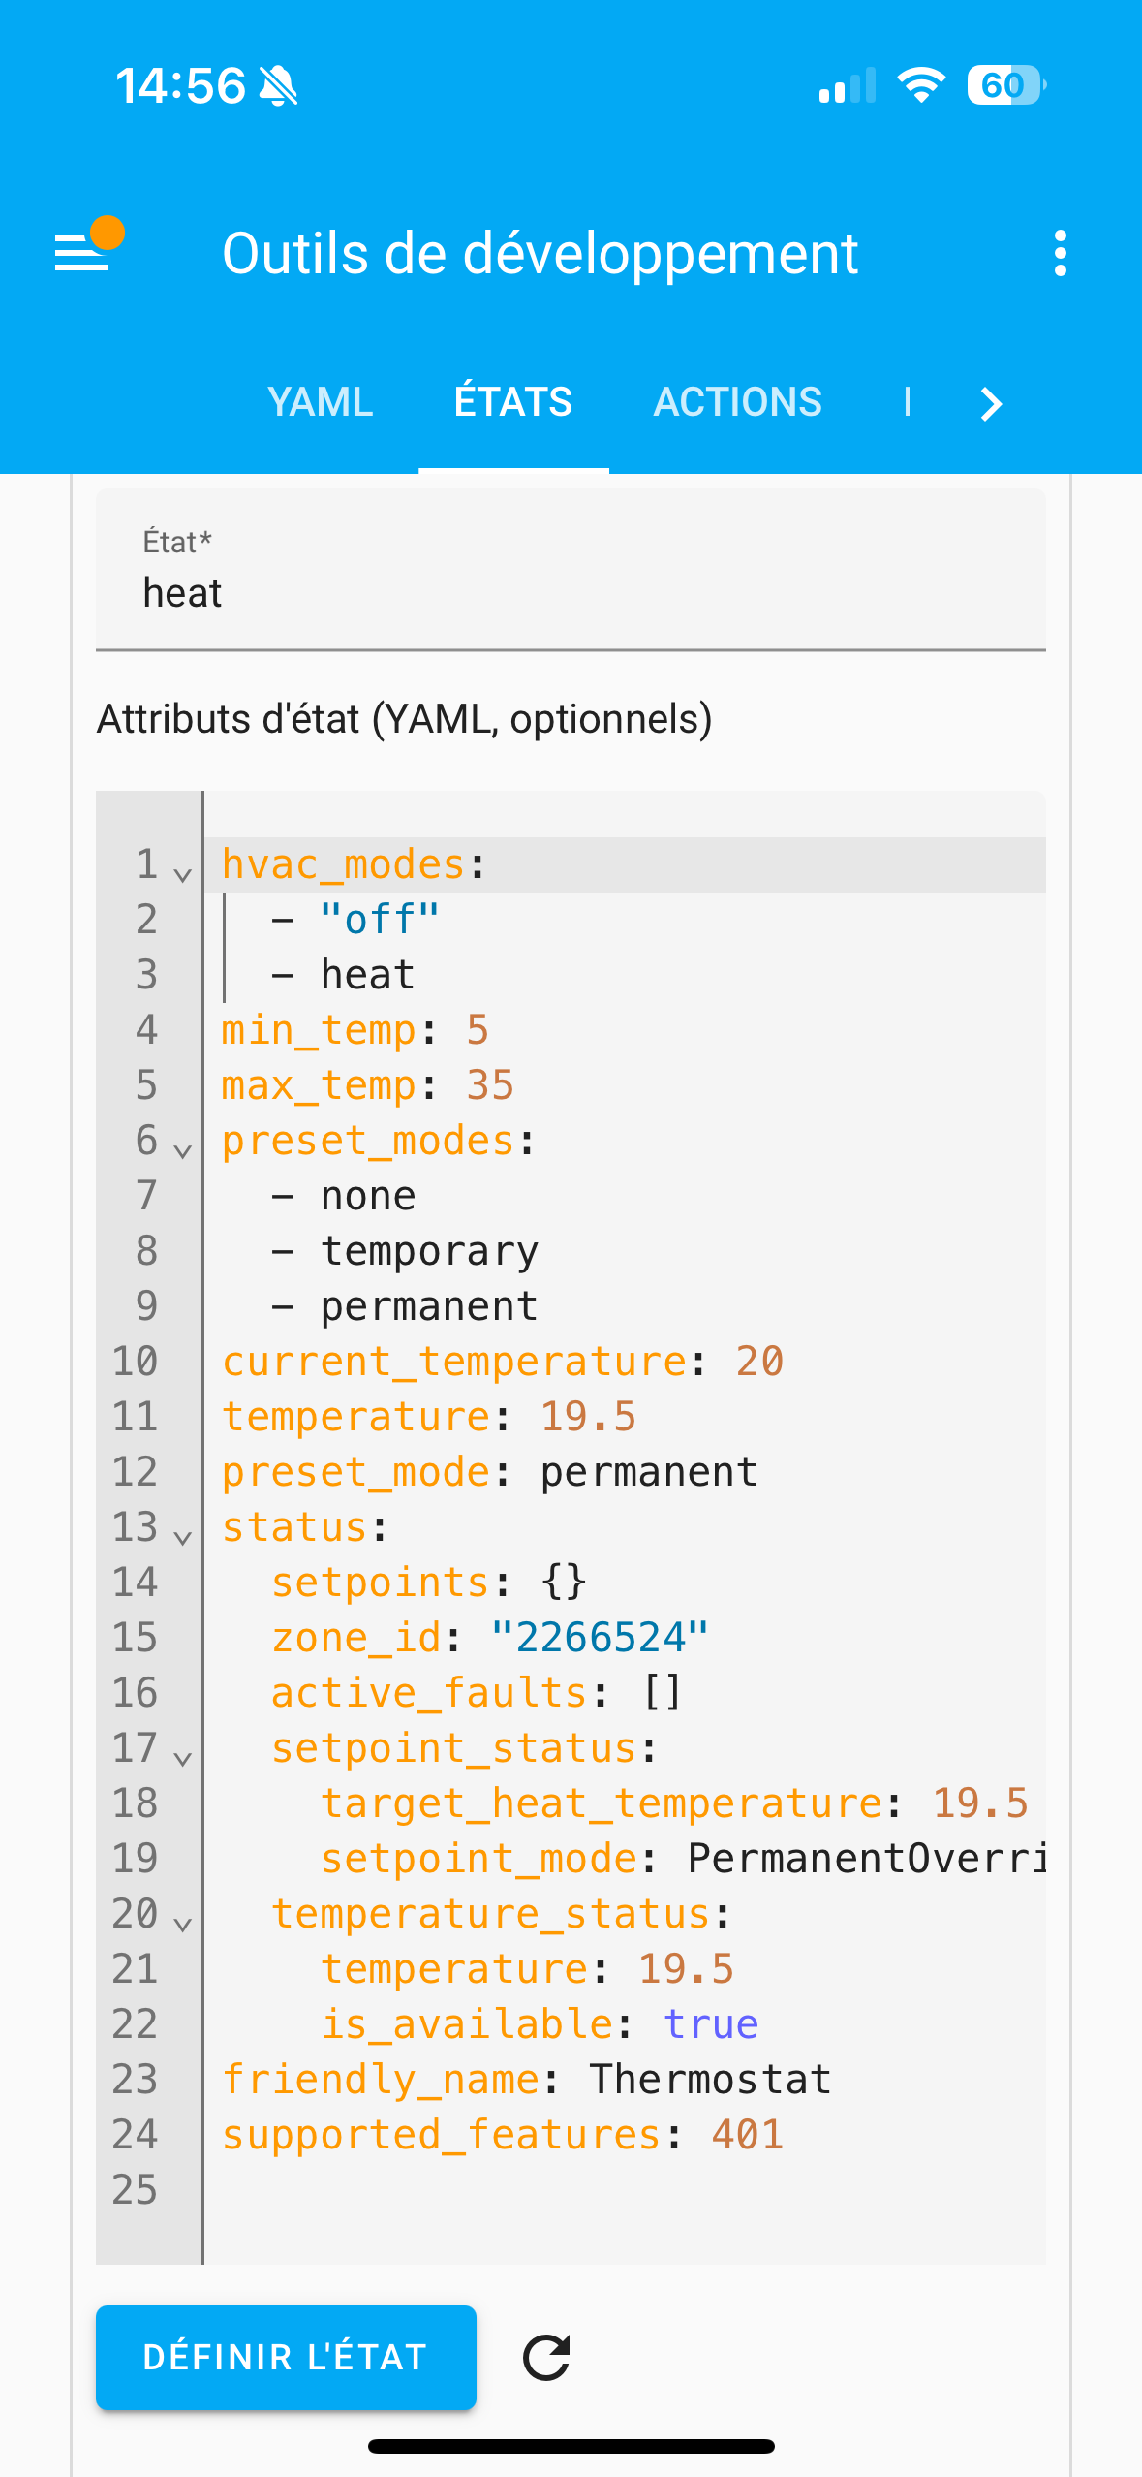Collapse the preset_modes YAML block

tap(182, 1150)
